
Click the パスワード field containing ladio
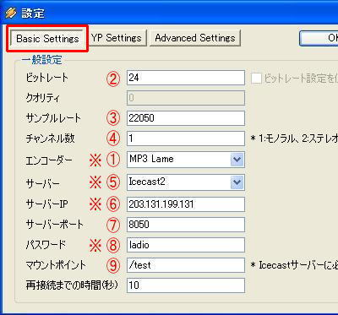[186, 245]
